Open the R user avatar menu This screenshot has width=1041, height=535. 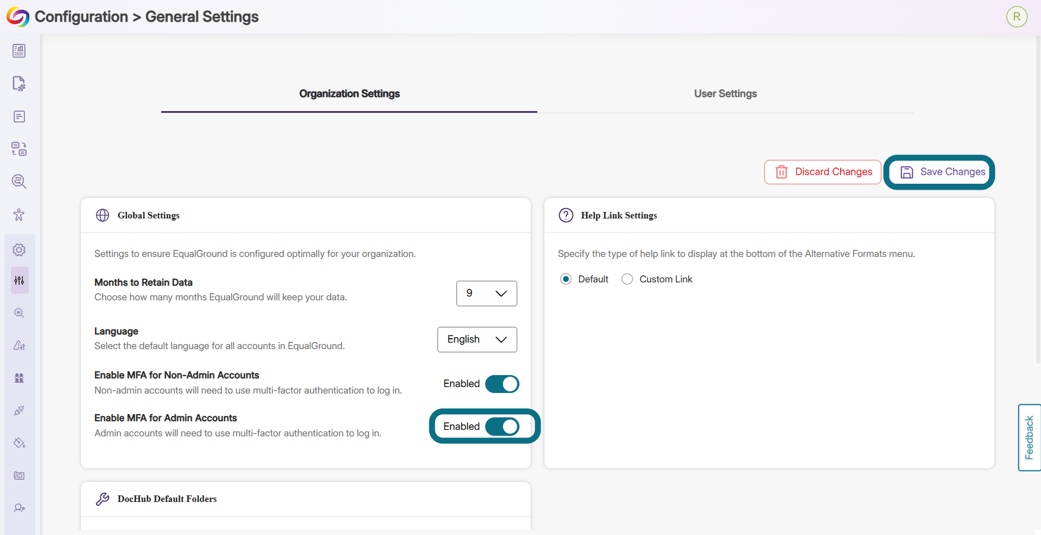pos(1017,17)
